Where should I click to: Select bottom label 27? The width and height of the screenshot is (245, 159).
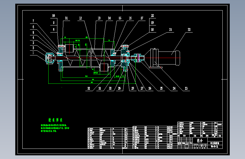click(x=142, y=89)
